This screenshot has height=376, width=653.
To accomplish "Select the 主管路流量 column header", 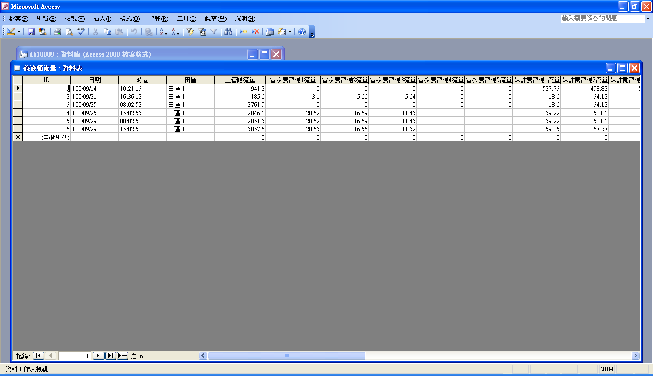I will [x=240, y=80].
